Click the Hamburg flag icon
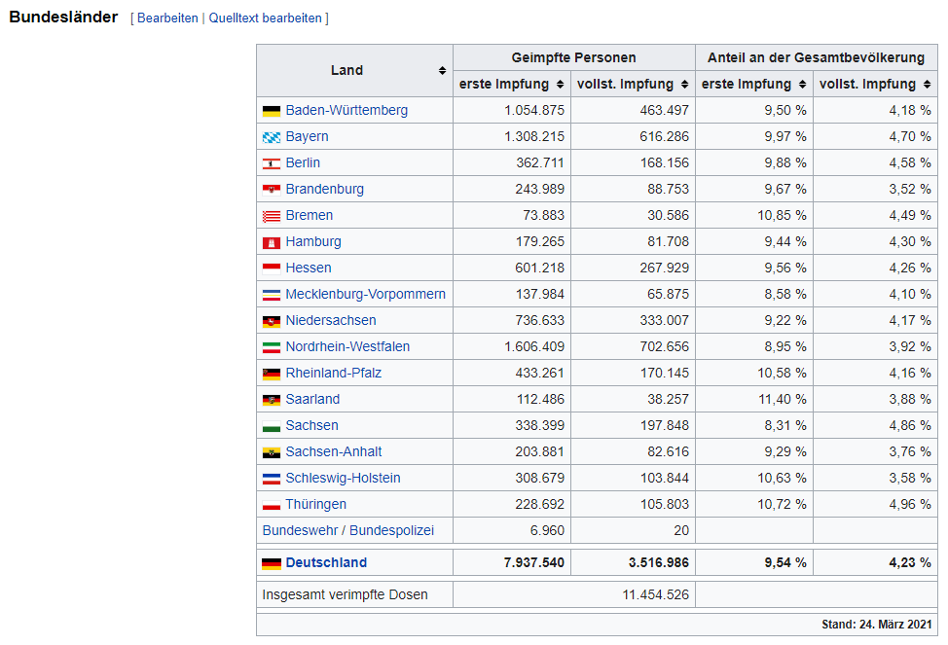Image resolution: width=948 pixels, height=645 pixels. tap(271, 242)
